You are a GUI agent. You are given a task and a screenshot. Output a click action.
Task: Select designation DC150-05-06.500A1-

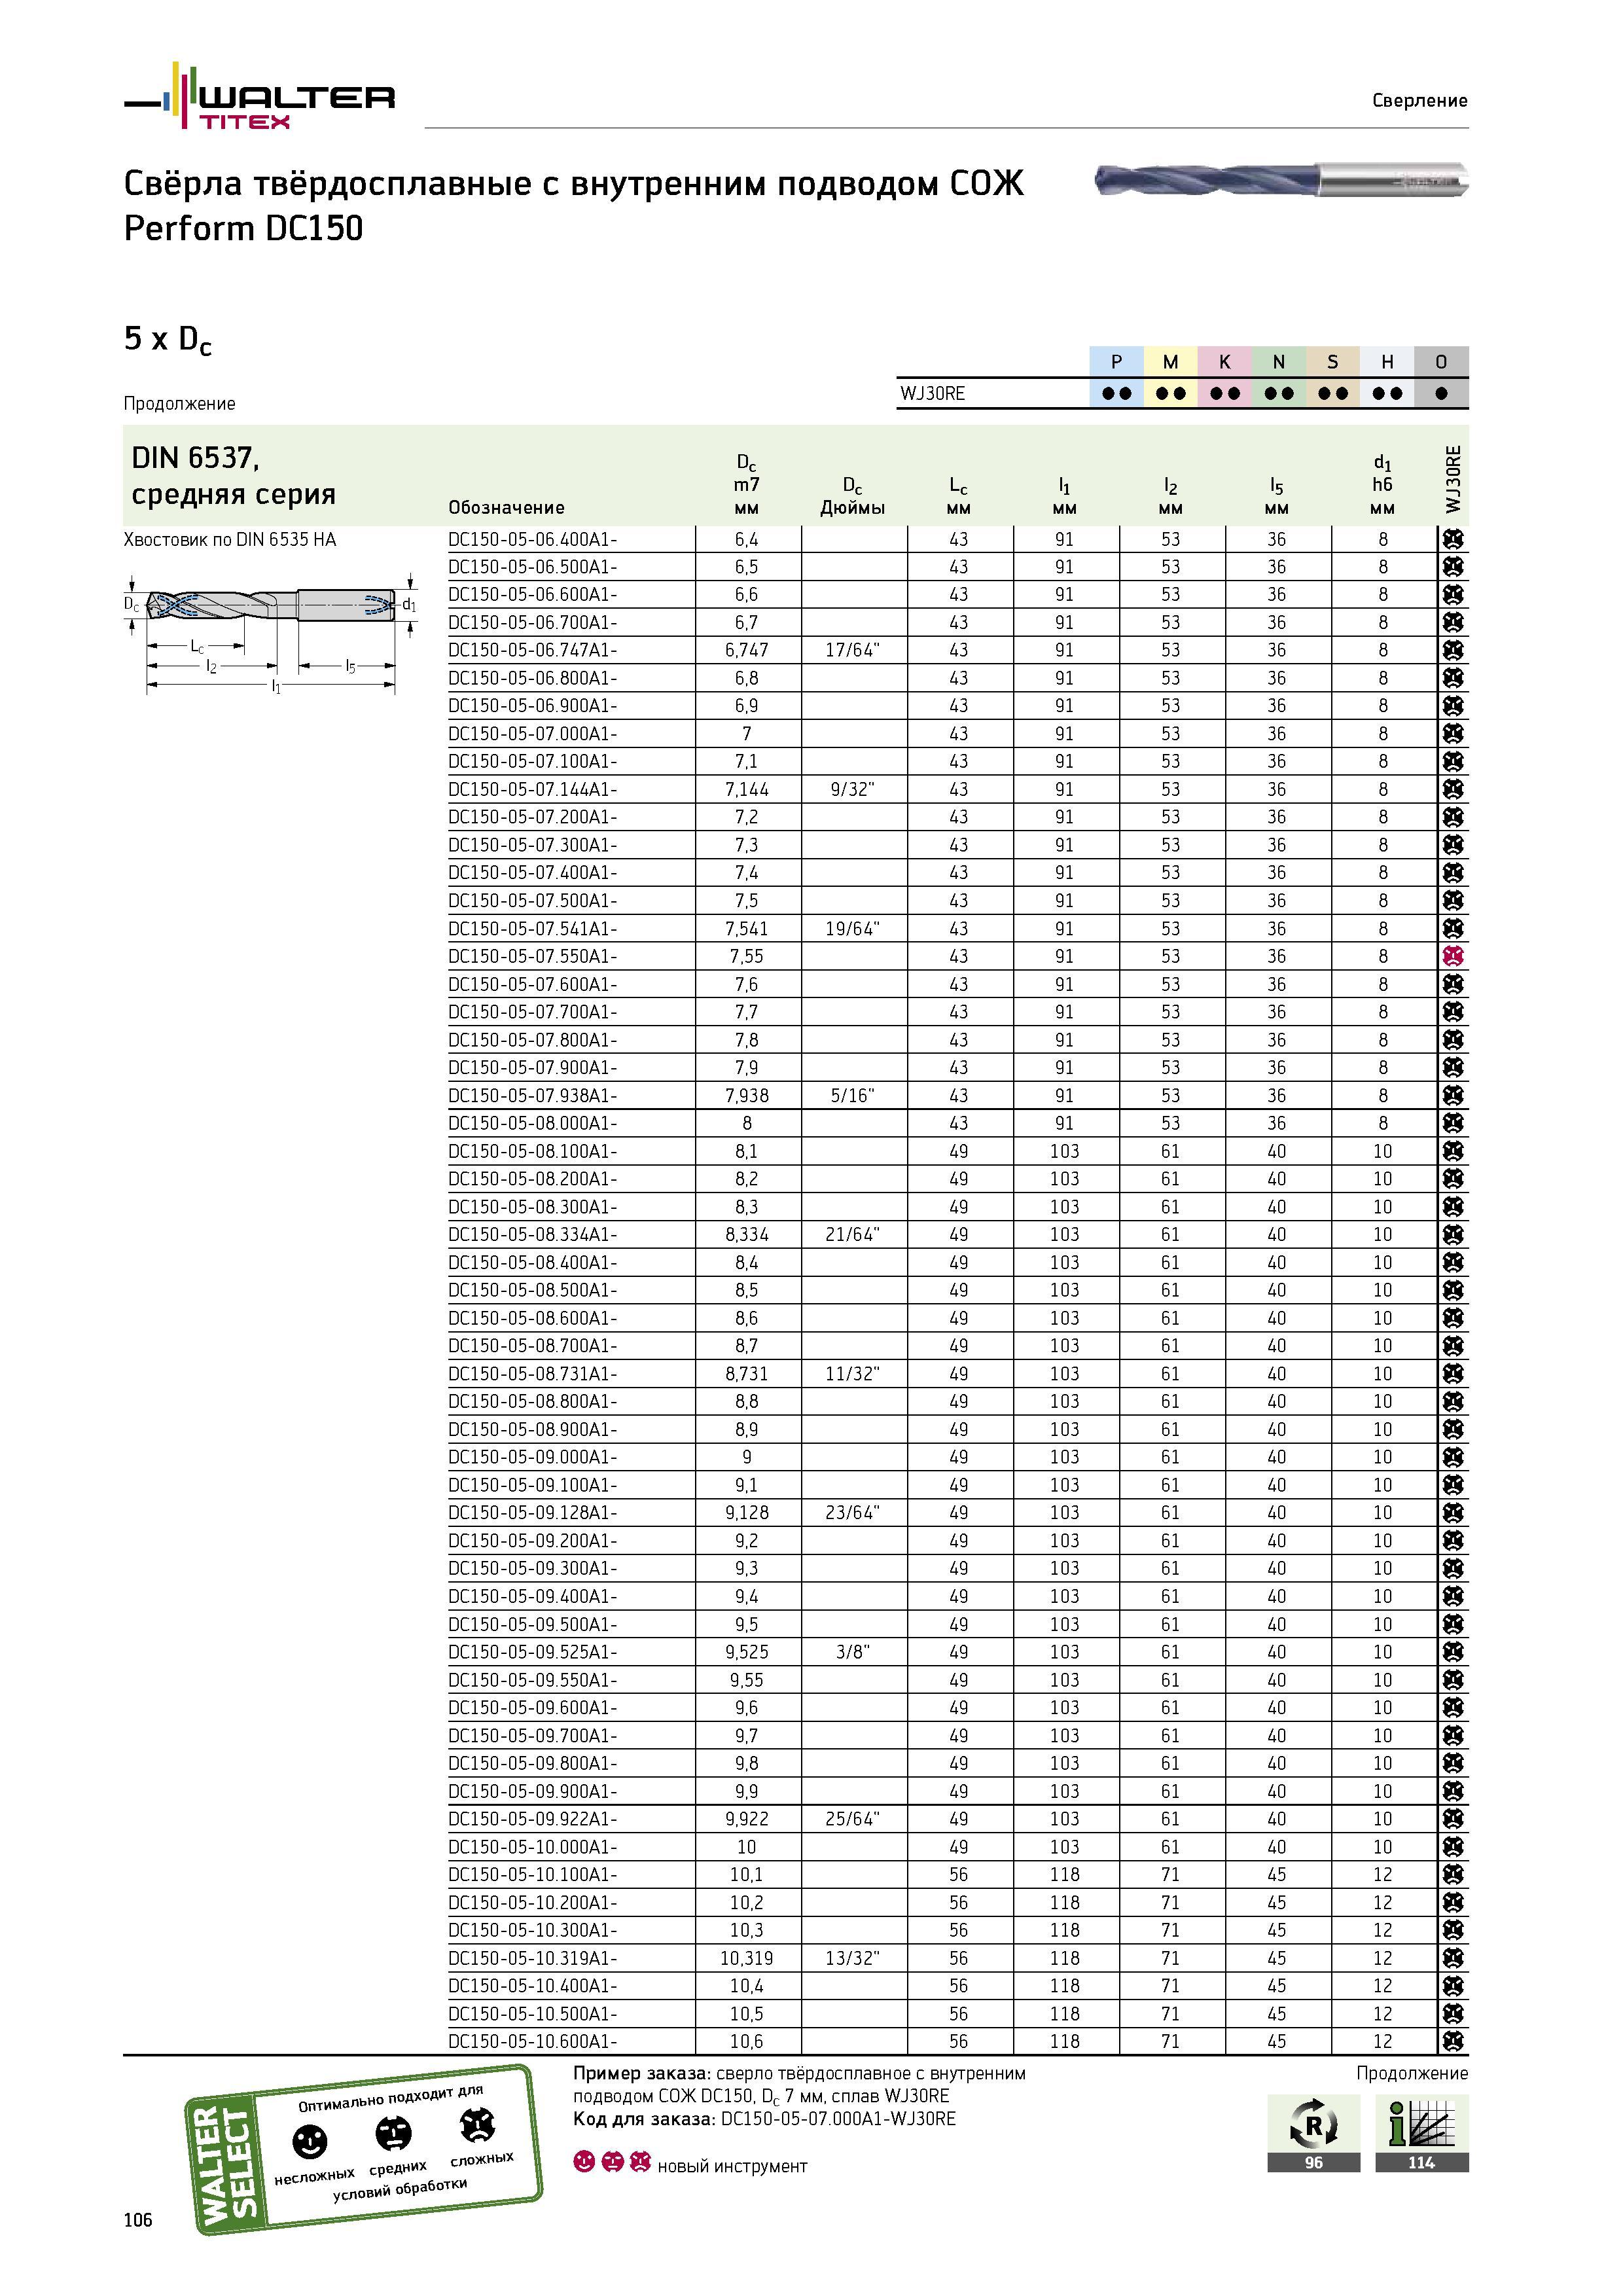(532, 567)
